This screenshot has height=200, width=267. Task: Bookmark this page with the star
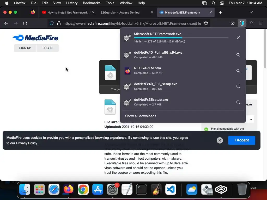point(206,23)
